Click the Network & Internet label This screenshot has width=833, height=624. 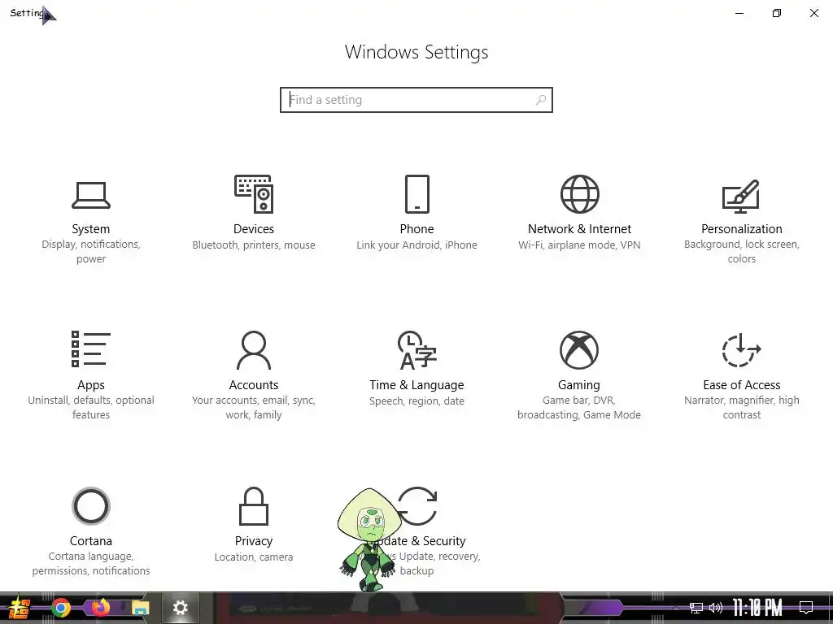(579, 228)
